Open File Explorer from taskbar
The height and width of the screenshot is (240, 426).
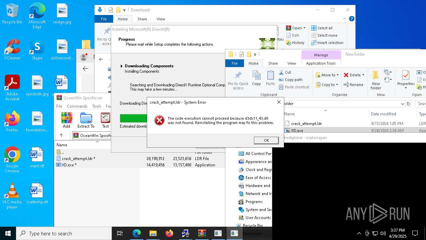pos(153,233)
